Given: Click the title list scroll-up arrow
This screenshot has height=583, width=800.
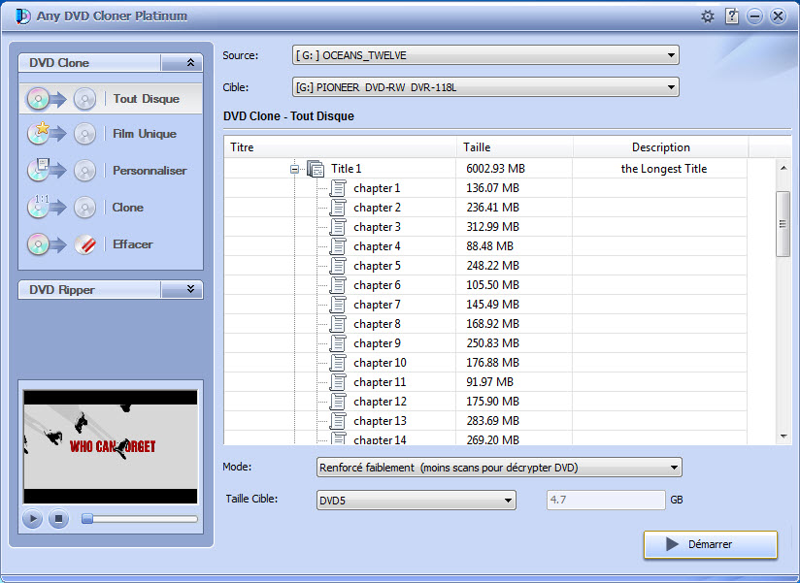Looking at the screenshot, I should [783, 168].
